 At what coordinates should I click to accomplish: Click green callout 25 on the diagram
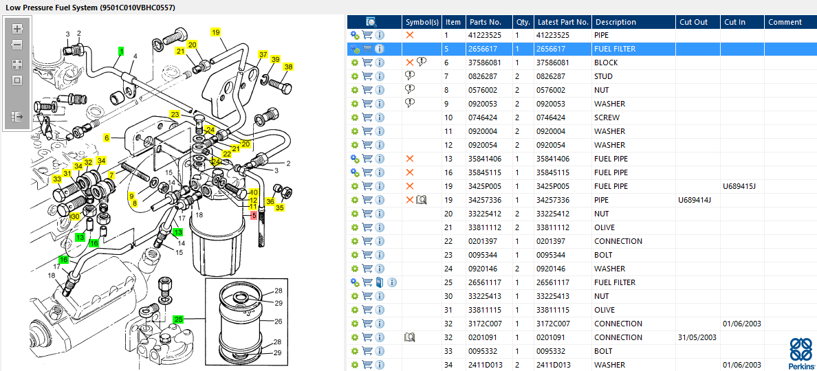pyautogui.click(x=179, y=319)
